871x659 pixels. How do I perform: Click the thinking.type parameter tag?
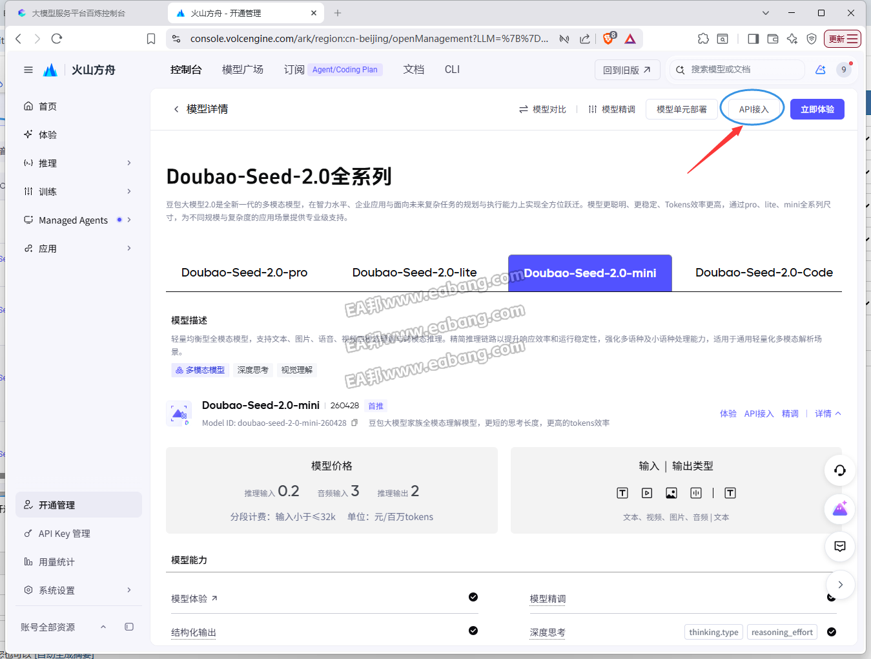click(713, 632)
